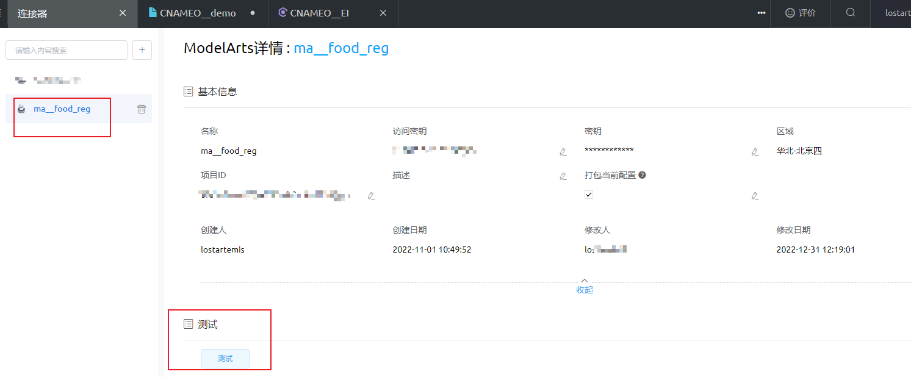This screenshot has width=911, height=377.
Task: Click the 评价 feedback button
Action: [800, 13]
